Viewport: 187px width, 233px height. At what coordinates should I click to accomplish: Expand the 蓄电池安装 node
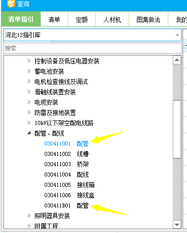click(x=29, y=71)
